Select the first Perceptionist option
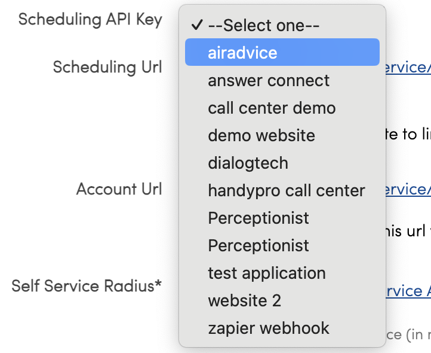 click(x=258, y=218)
